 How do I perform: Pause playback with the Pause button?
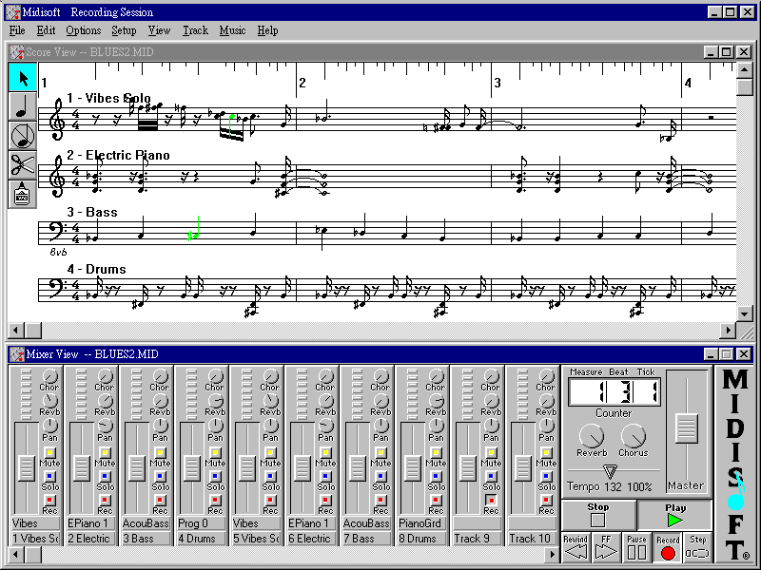click(636, 546)
